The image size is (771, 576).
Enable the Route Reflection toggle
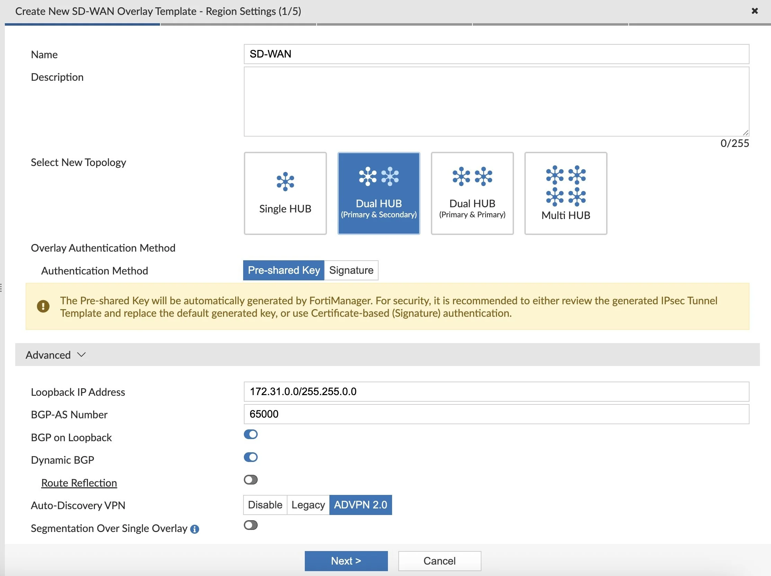tap(250, 479)
